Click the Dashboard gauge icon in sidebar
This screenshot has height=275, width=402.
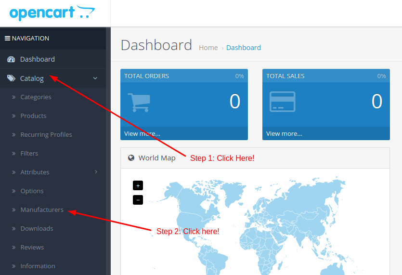tap(11, 59)
